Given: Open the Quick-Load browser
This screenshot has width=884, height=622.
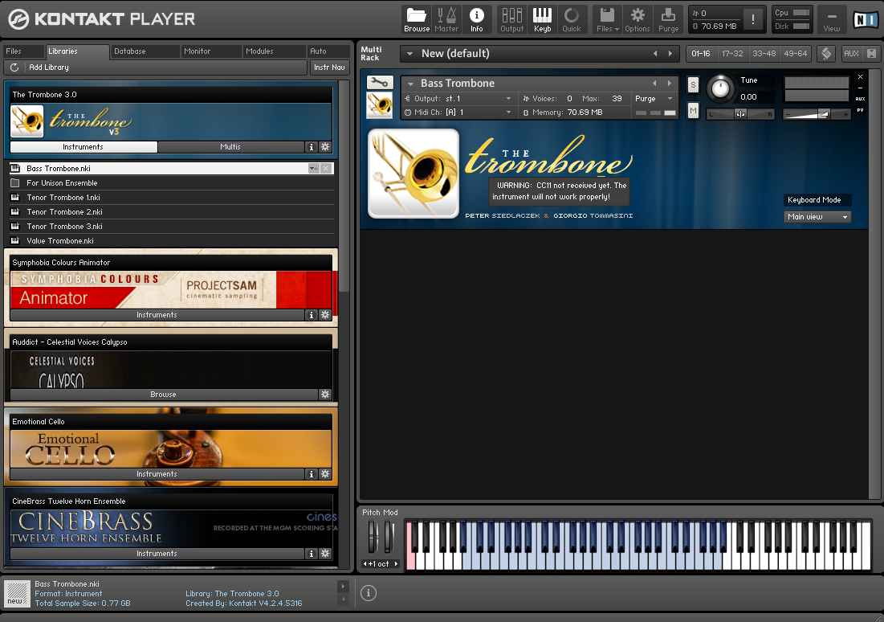Looking at the screenshot, I should [572, 20].
